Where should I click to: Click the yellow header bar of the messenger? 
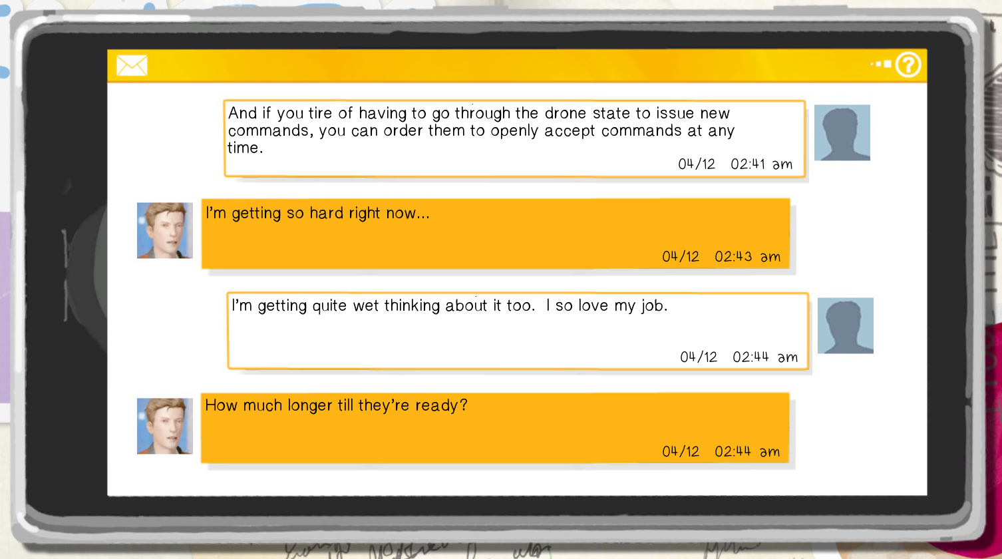click(517, 65)
